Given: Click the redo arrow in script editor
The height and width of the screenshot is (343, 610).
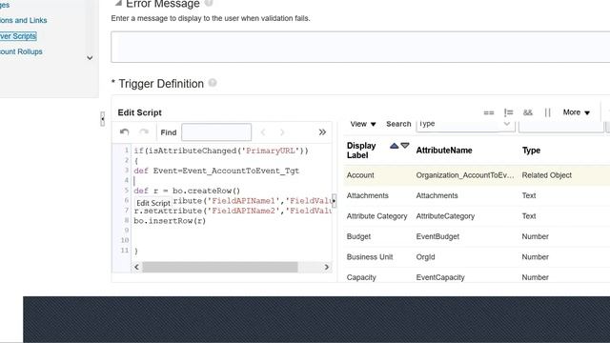Looking at the screenshot, I should click(144, 132).
